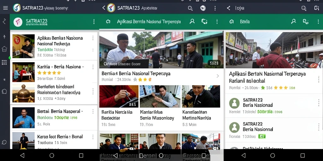This screenshot has width=323, height=161.
Task: Open the golden bell thumbnail in the left list
Action: pyautogui.click(x=23, y=93)
